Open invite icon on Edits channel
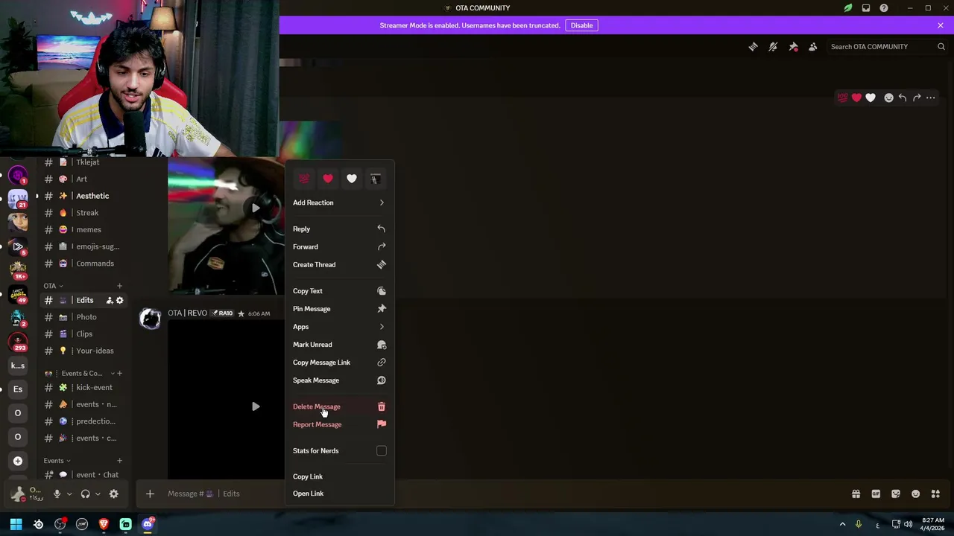 (x=110, y=300)
